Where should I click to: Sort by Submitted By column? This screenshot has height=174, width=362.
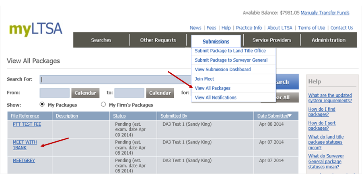[174, 116]
